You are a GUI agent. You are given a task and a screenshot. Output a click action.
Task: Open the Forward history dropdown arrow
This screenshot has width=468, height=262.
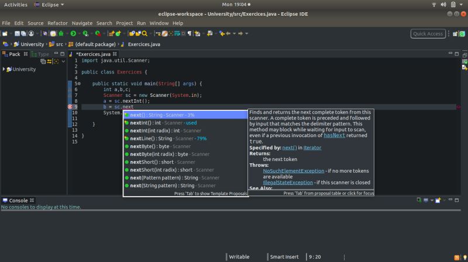tap(246, 34)
